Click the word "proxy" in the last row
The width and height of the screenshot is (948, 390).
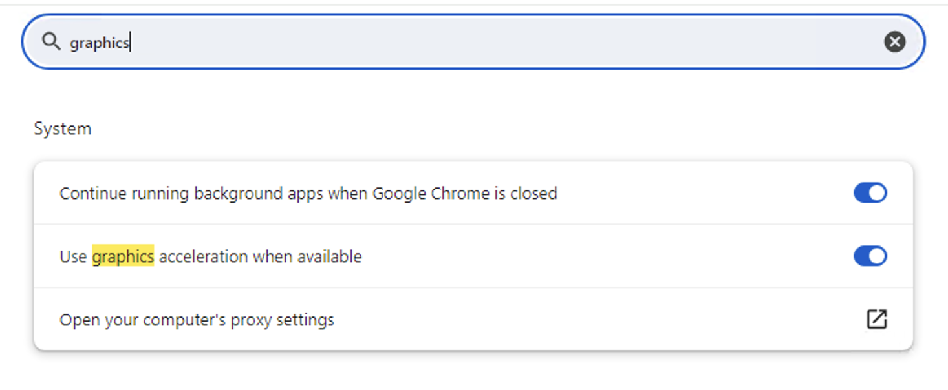coord(250,320)
